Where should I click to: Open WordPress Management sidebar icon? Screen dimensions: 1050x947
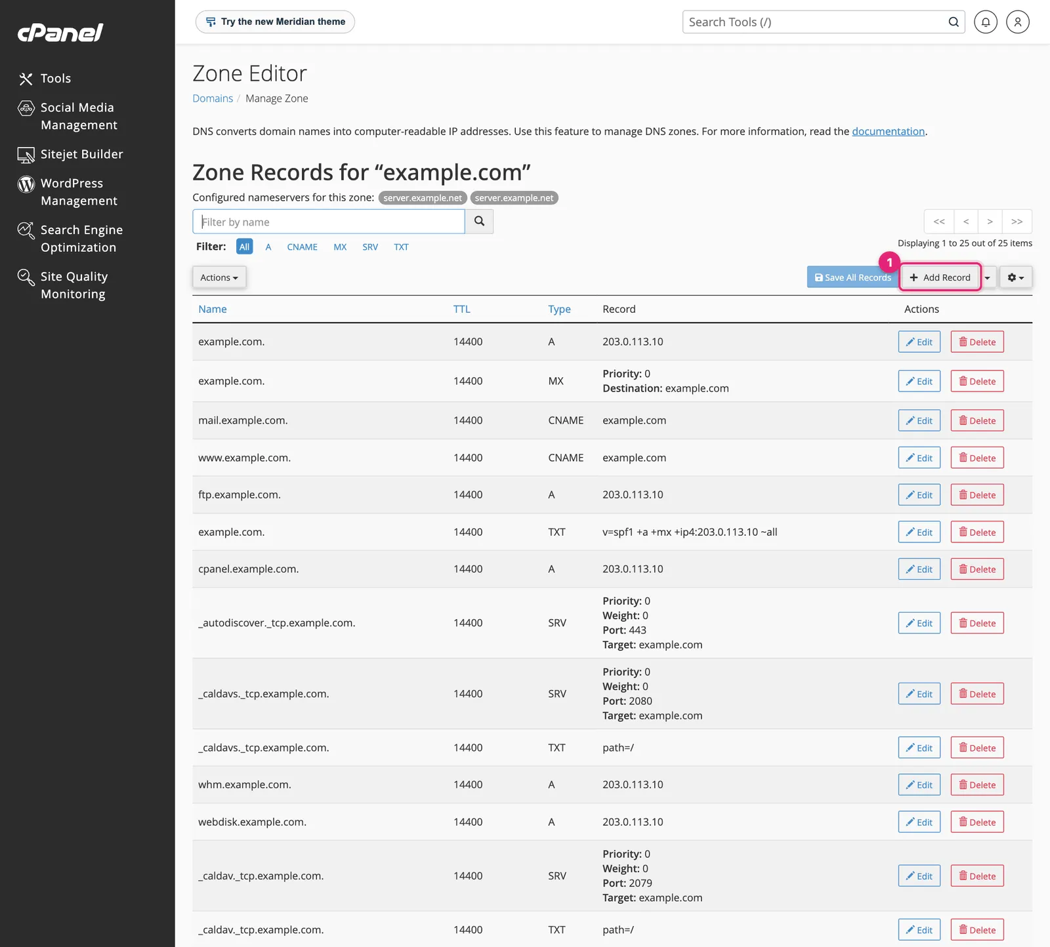coord(26,184)
